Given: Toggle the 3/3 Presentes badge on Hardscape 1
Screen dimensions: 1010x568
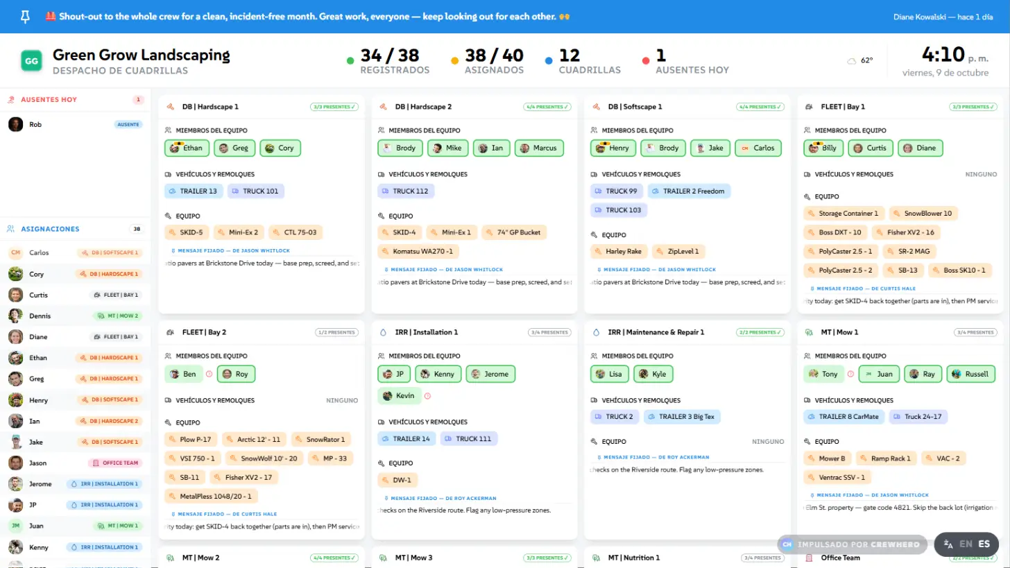Looking at the screenshot, I should [334, 107].
